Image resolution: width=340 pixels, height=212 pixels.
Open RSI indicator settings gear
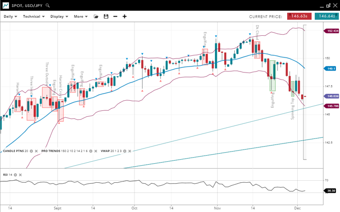tap(16, 175)
